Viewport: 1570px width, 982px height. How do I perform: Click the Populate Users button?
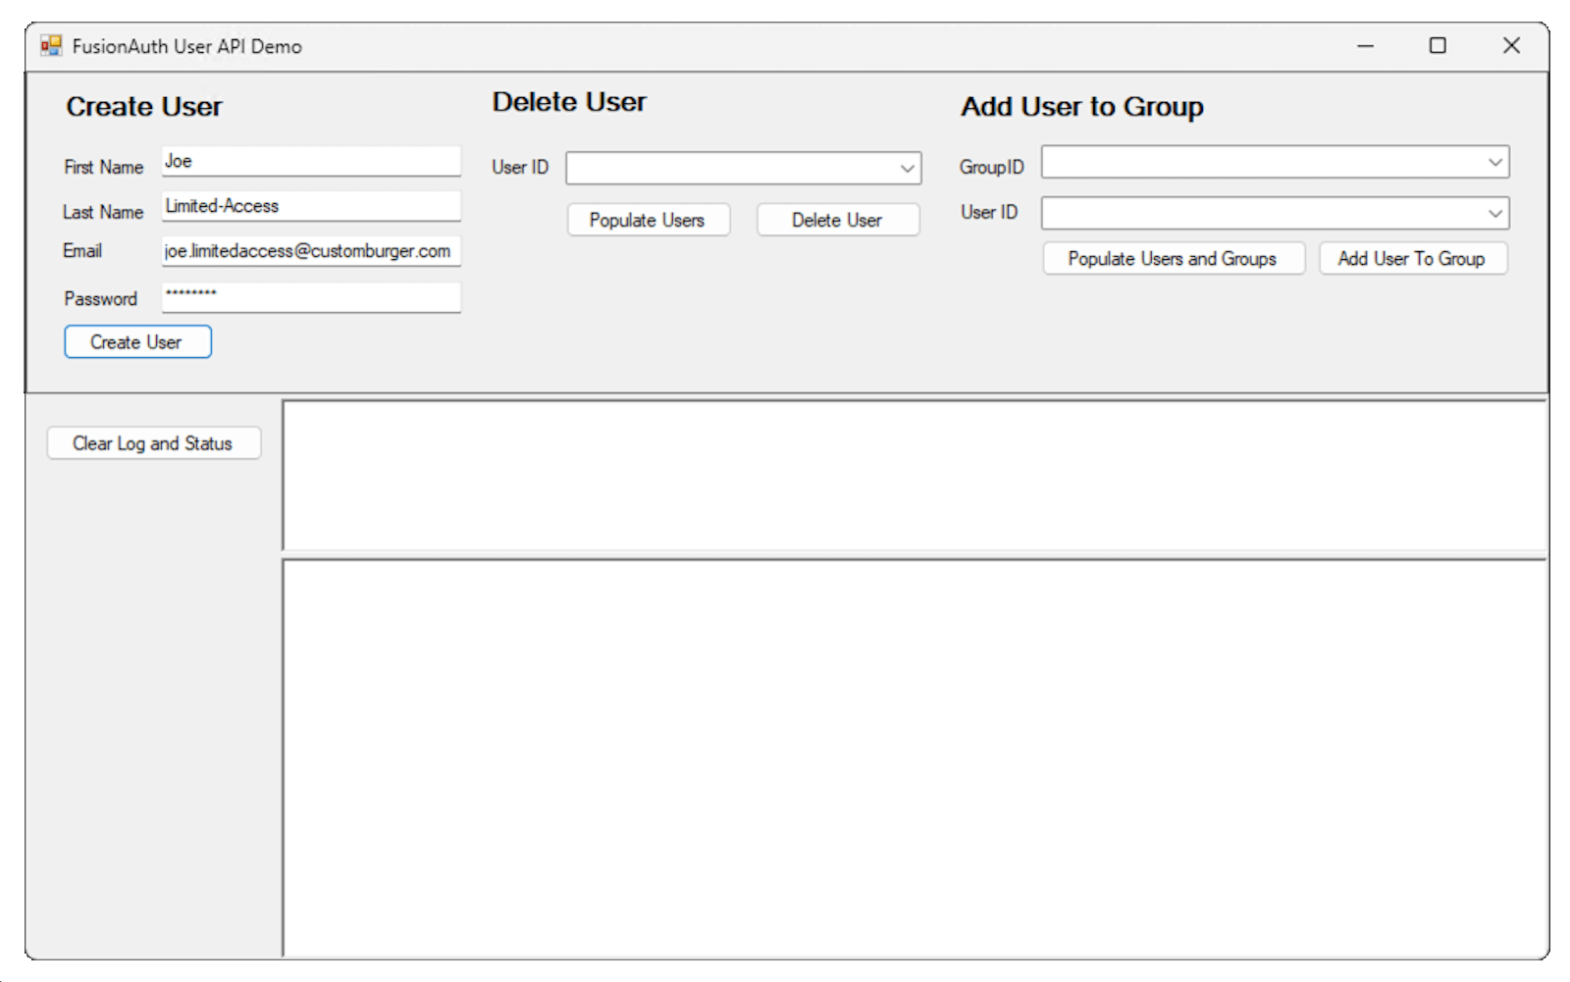648,220
